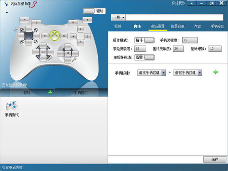Select D-pad up-right diagonal arrow
Screen dimensions: 228x171
click(x=36, y=30)
